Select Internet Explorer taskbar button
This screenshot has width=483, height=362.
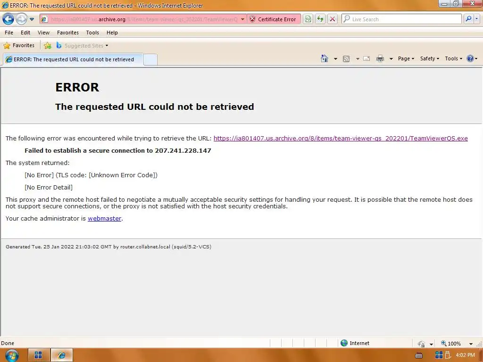62,355
